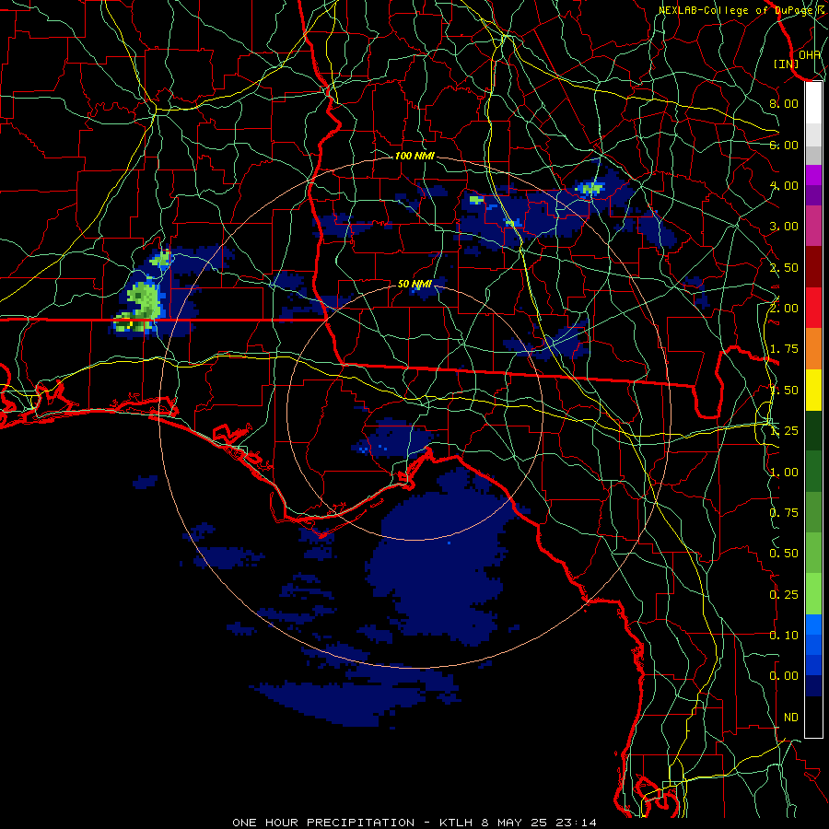The height and width of the screenshot is (829, 829).
Task: Click the 50 NMI range ring label
Action: pos(414,284)
